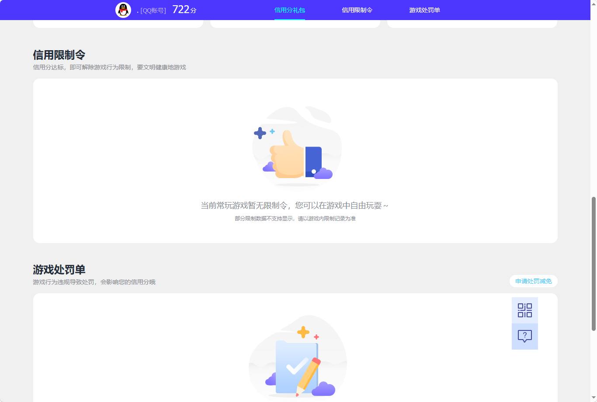This screenshot has height=402, width=597.
Task: Open the help question bubble icon
Action: click(x=525, y=337)
